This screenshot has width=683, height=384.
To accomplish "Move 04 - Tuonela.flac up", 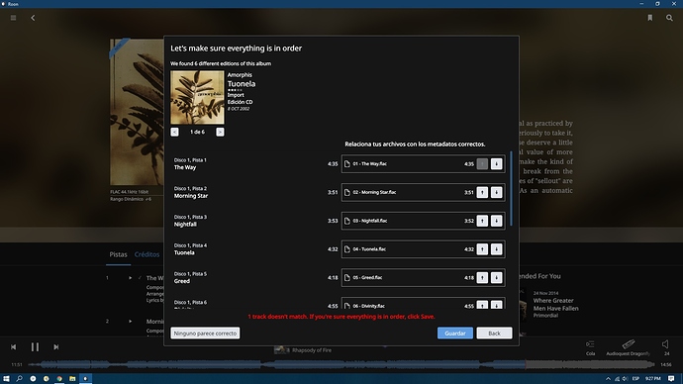I will click(482, 249).
